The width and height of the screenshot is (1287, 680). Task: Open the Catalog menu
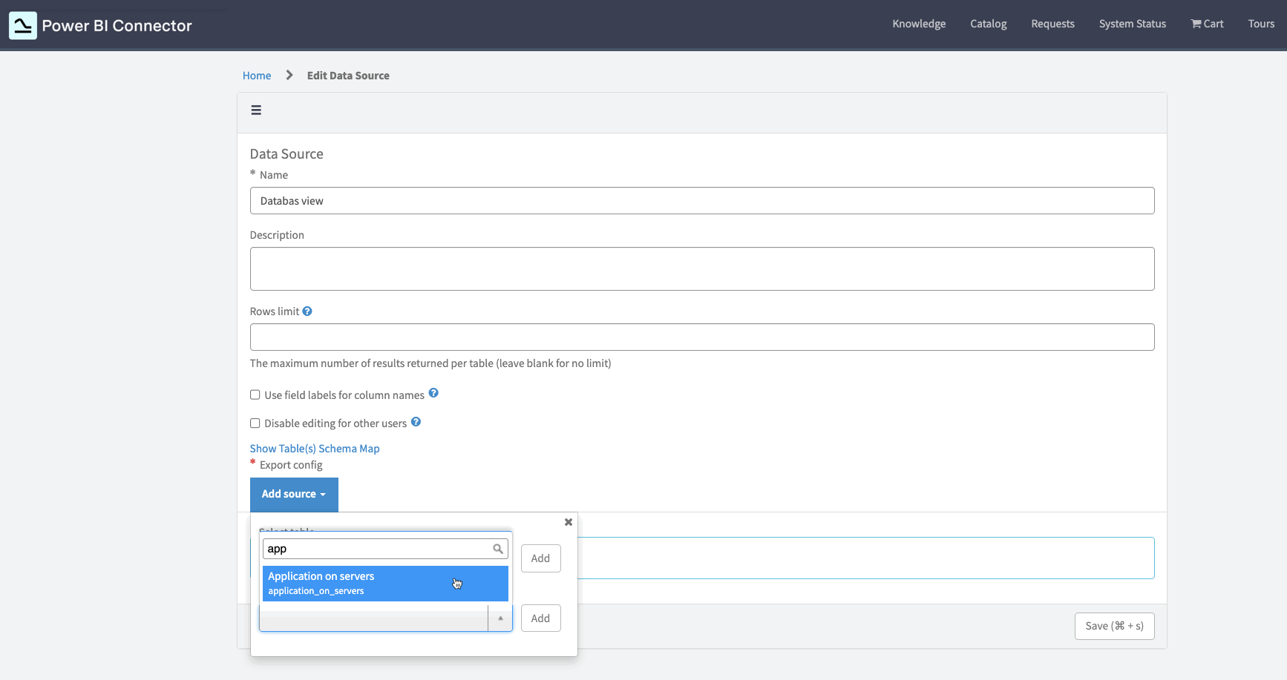988,24
